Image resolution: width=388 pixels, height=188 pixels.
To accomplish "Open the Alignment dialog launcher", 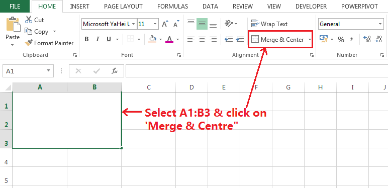I will click(x=312, y=55).
